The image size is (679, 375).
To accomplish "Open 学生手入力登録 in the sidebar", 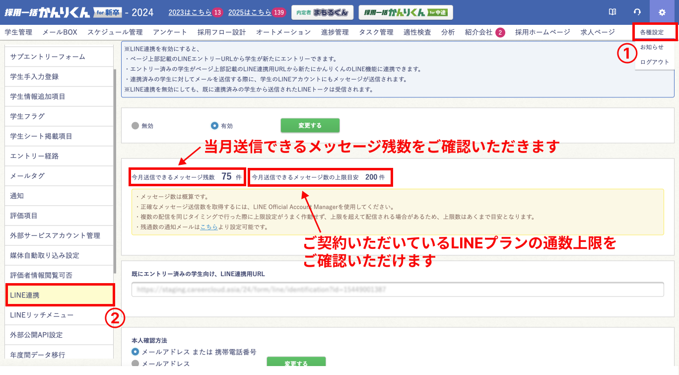I will [x=59, y=76].
